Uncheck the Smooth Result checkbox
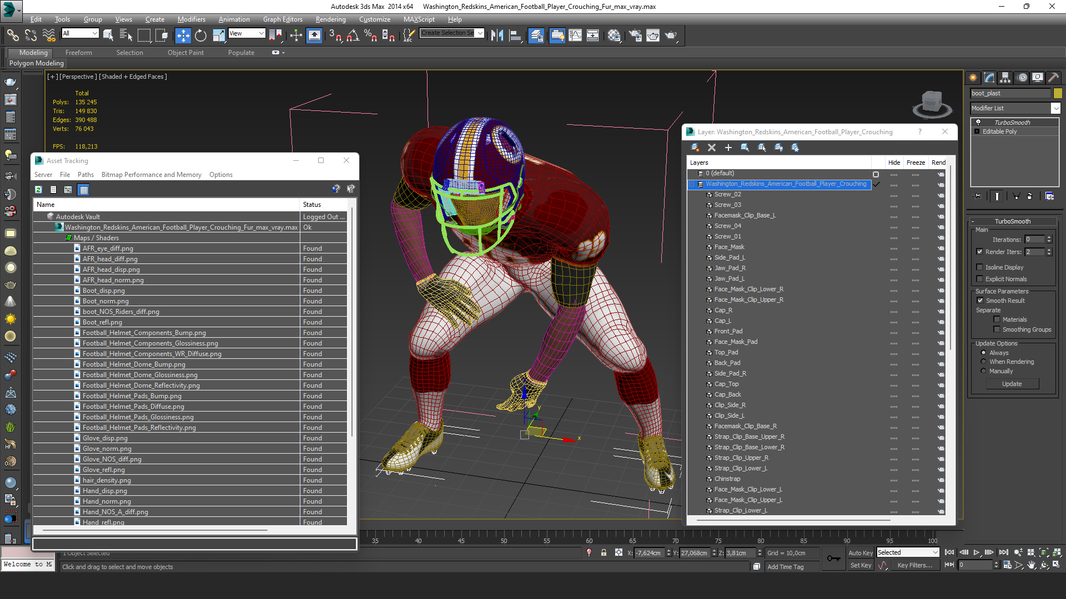The width and height of the screenshot is (1066, 599). 980,301
